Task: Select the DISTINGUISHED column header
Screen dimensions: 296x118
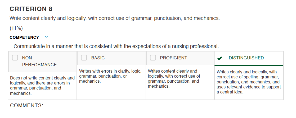Action: click(246, 58)
